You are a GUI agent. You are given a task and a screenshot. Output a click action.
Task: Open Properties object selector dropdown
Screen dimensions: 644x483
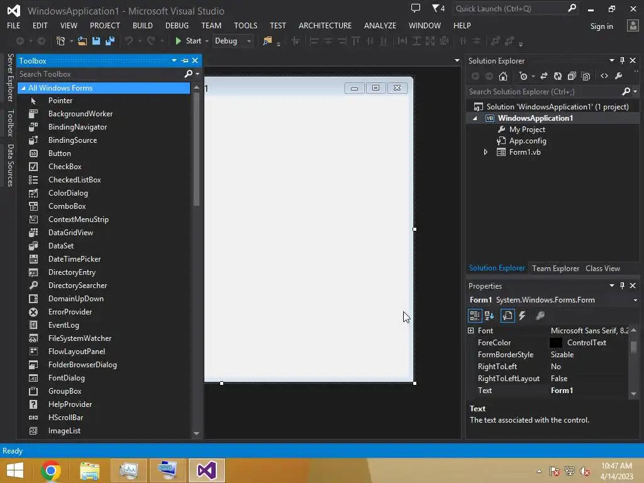635,300
